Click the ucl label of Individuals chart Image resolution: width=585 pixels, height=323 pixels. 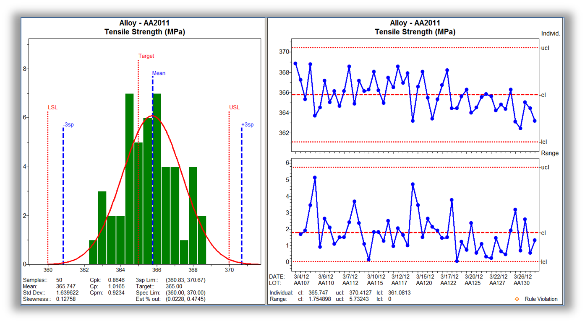pyautogui.click(x=545, y=48)
